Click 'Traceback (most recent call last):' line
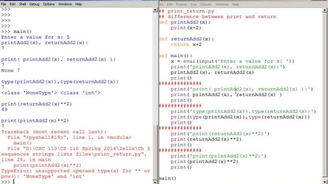The width and height of the screenshot is (328, 184). pyautogui.click(x=54, y=132)
